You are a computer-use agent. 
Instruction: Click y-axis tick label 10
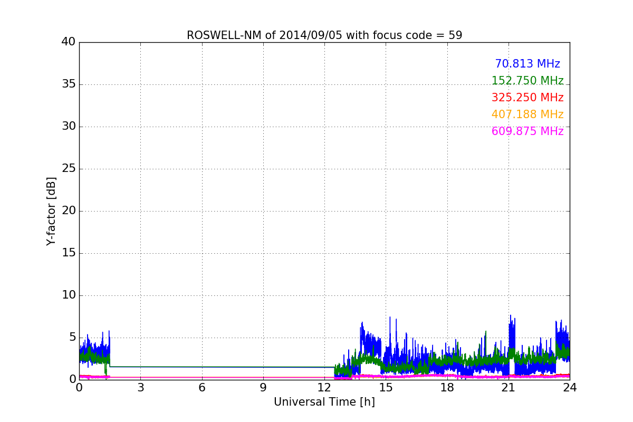[x=69, y=295]
